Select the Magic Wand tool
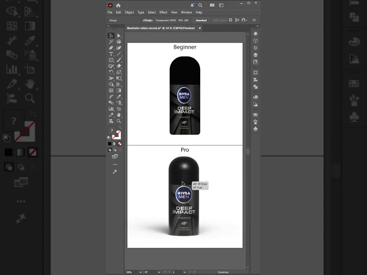The width and height of the screenshot is (367, 275). (x=111, y=42)
